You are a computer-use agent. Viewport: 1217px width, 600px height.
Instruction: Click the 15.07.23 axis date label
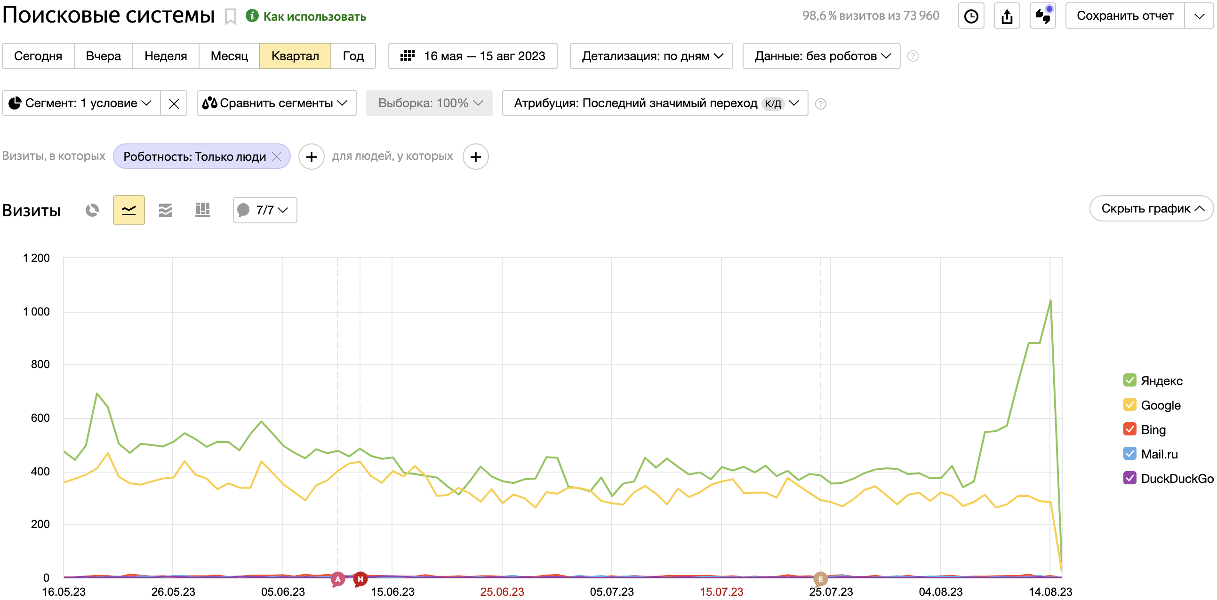click(x=721, y=592)
